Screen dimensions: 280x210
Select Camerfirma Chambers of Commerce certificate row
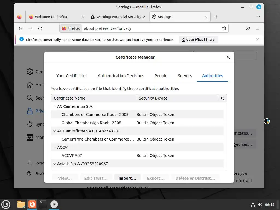(137, 139)
